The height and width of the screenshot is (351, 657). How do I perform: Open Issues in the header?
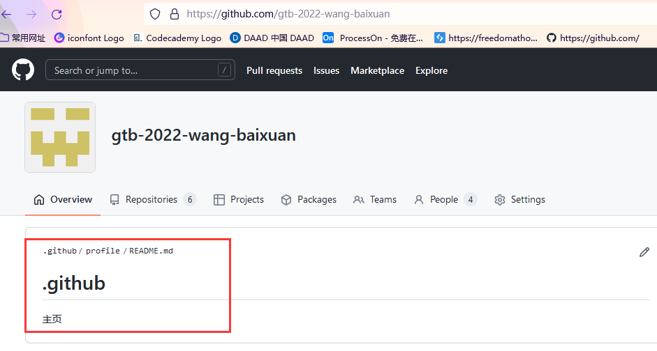(326, 70)
